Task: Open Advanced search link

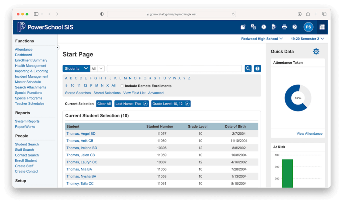Action: (x=156, y=93)
